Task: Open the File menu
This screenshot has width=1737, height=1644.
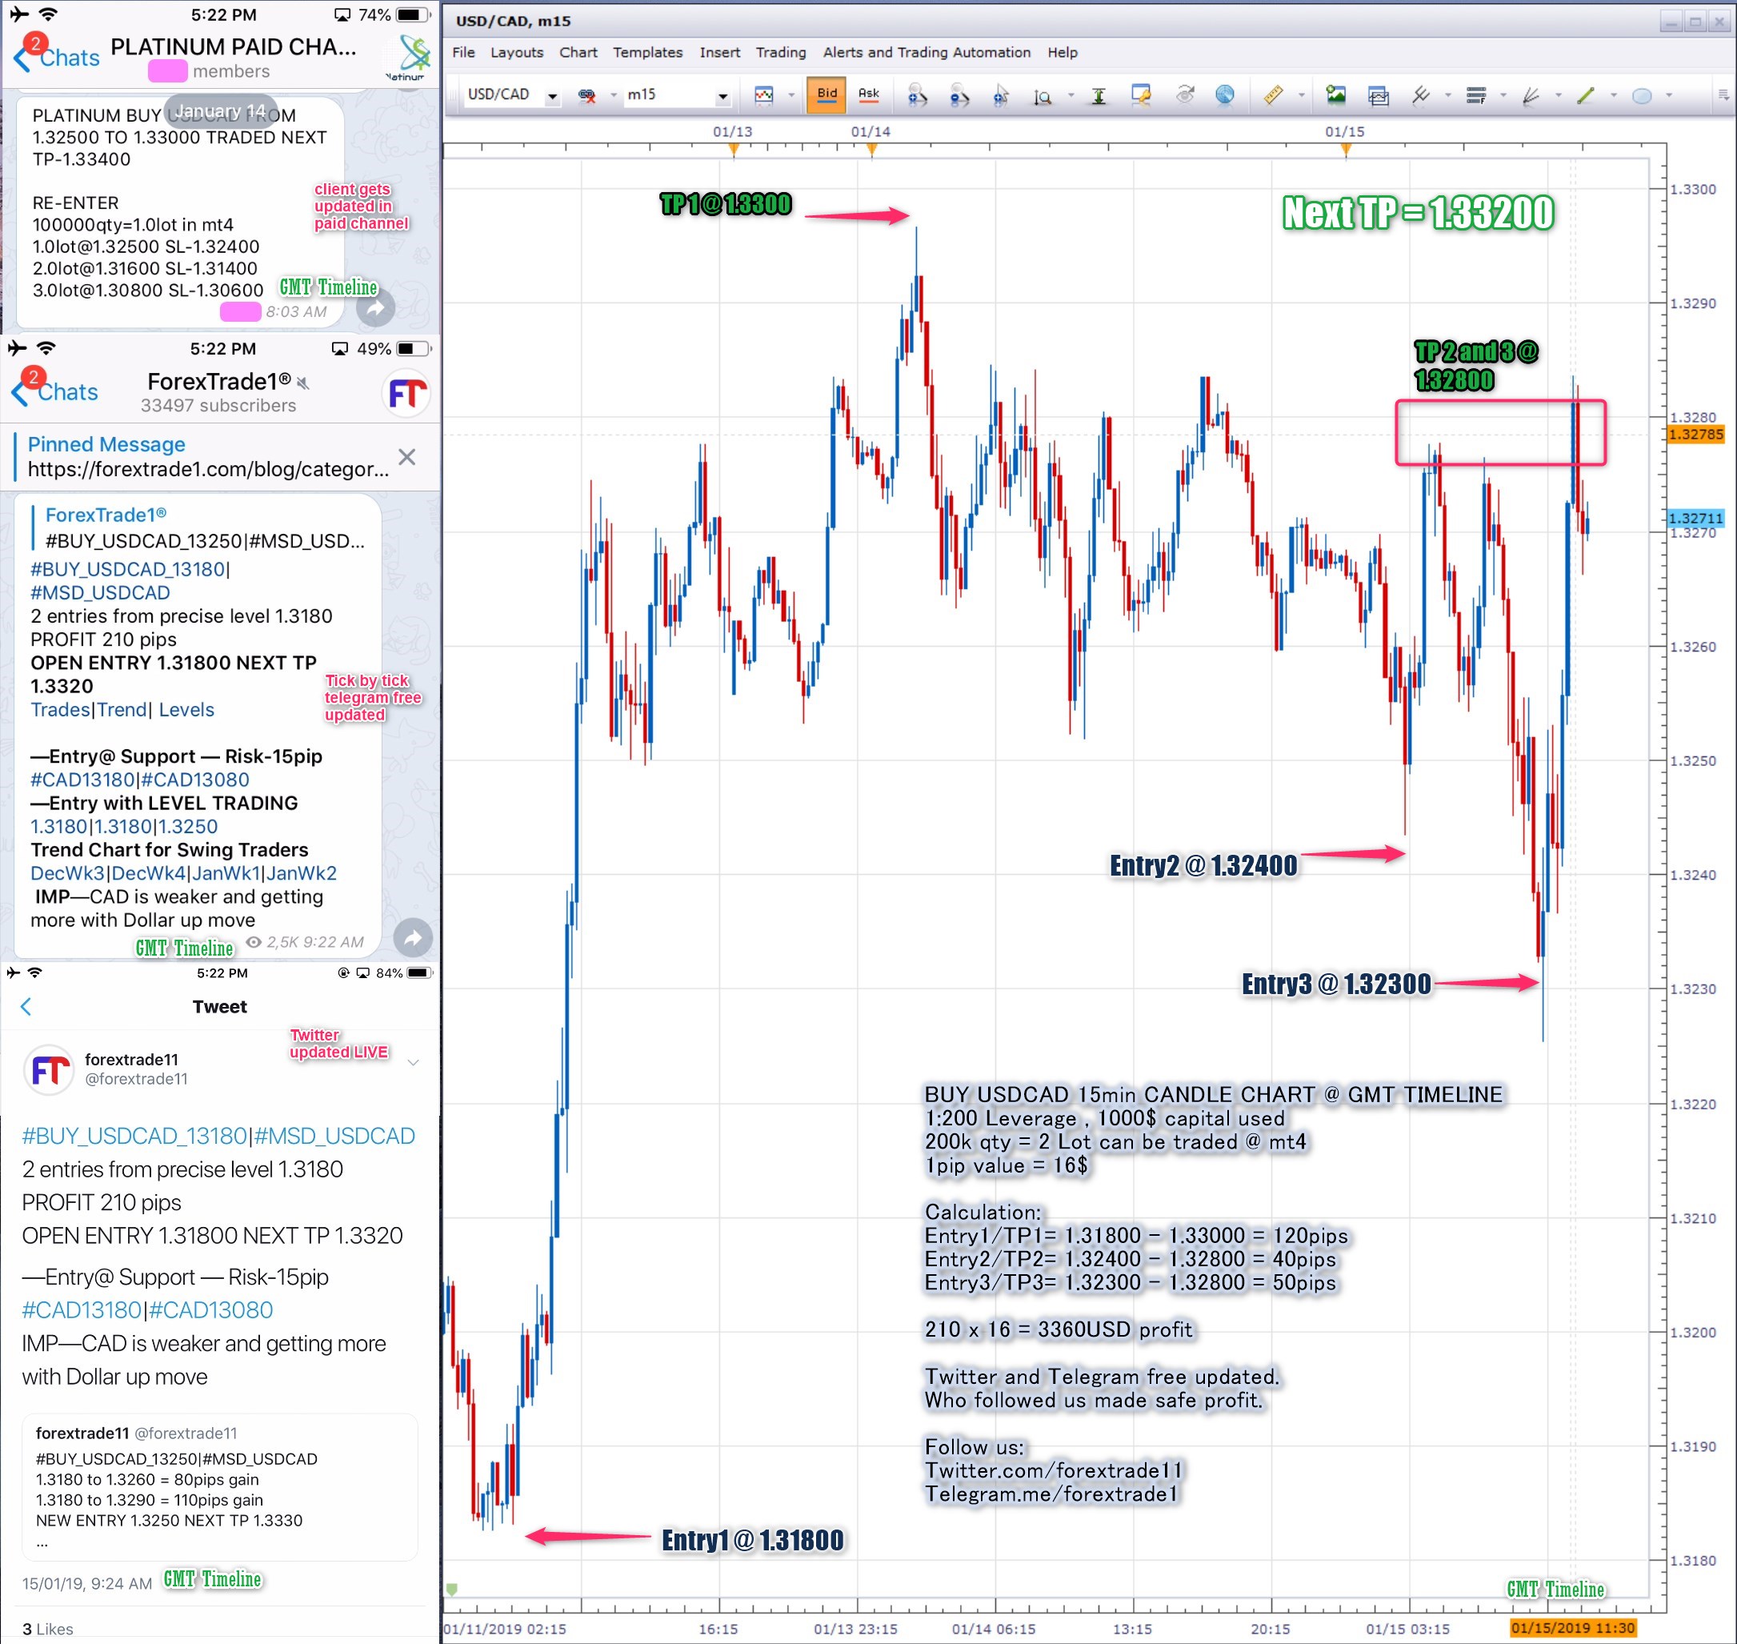Action: (x=463, y=53)
